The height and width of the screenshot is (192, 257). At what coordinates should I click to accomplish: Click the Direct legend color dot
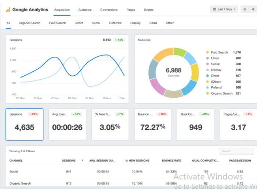pos(207,76)
